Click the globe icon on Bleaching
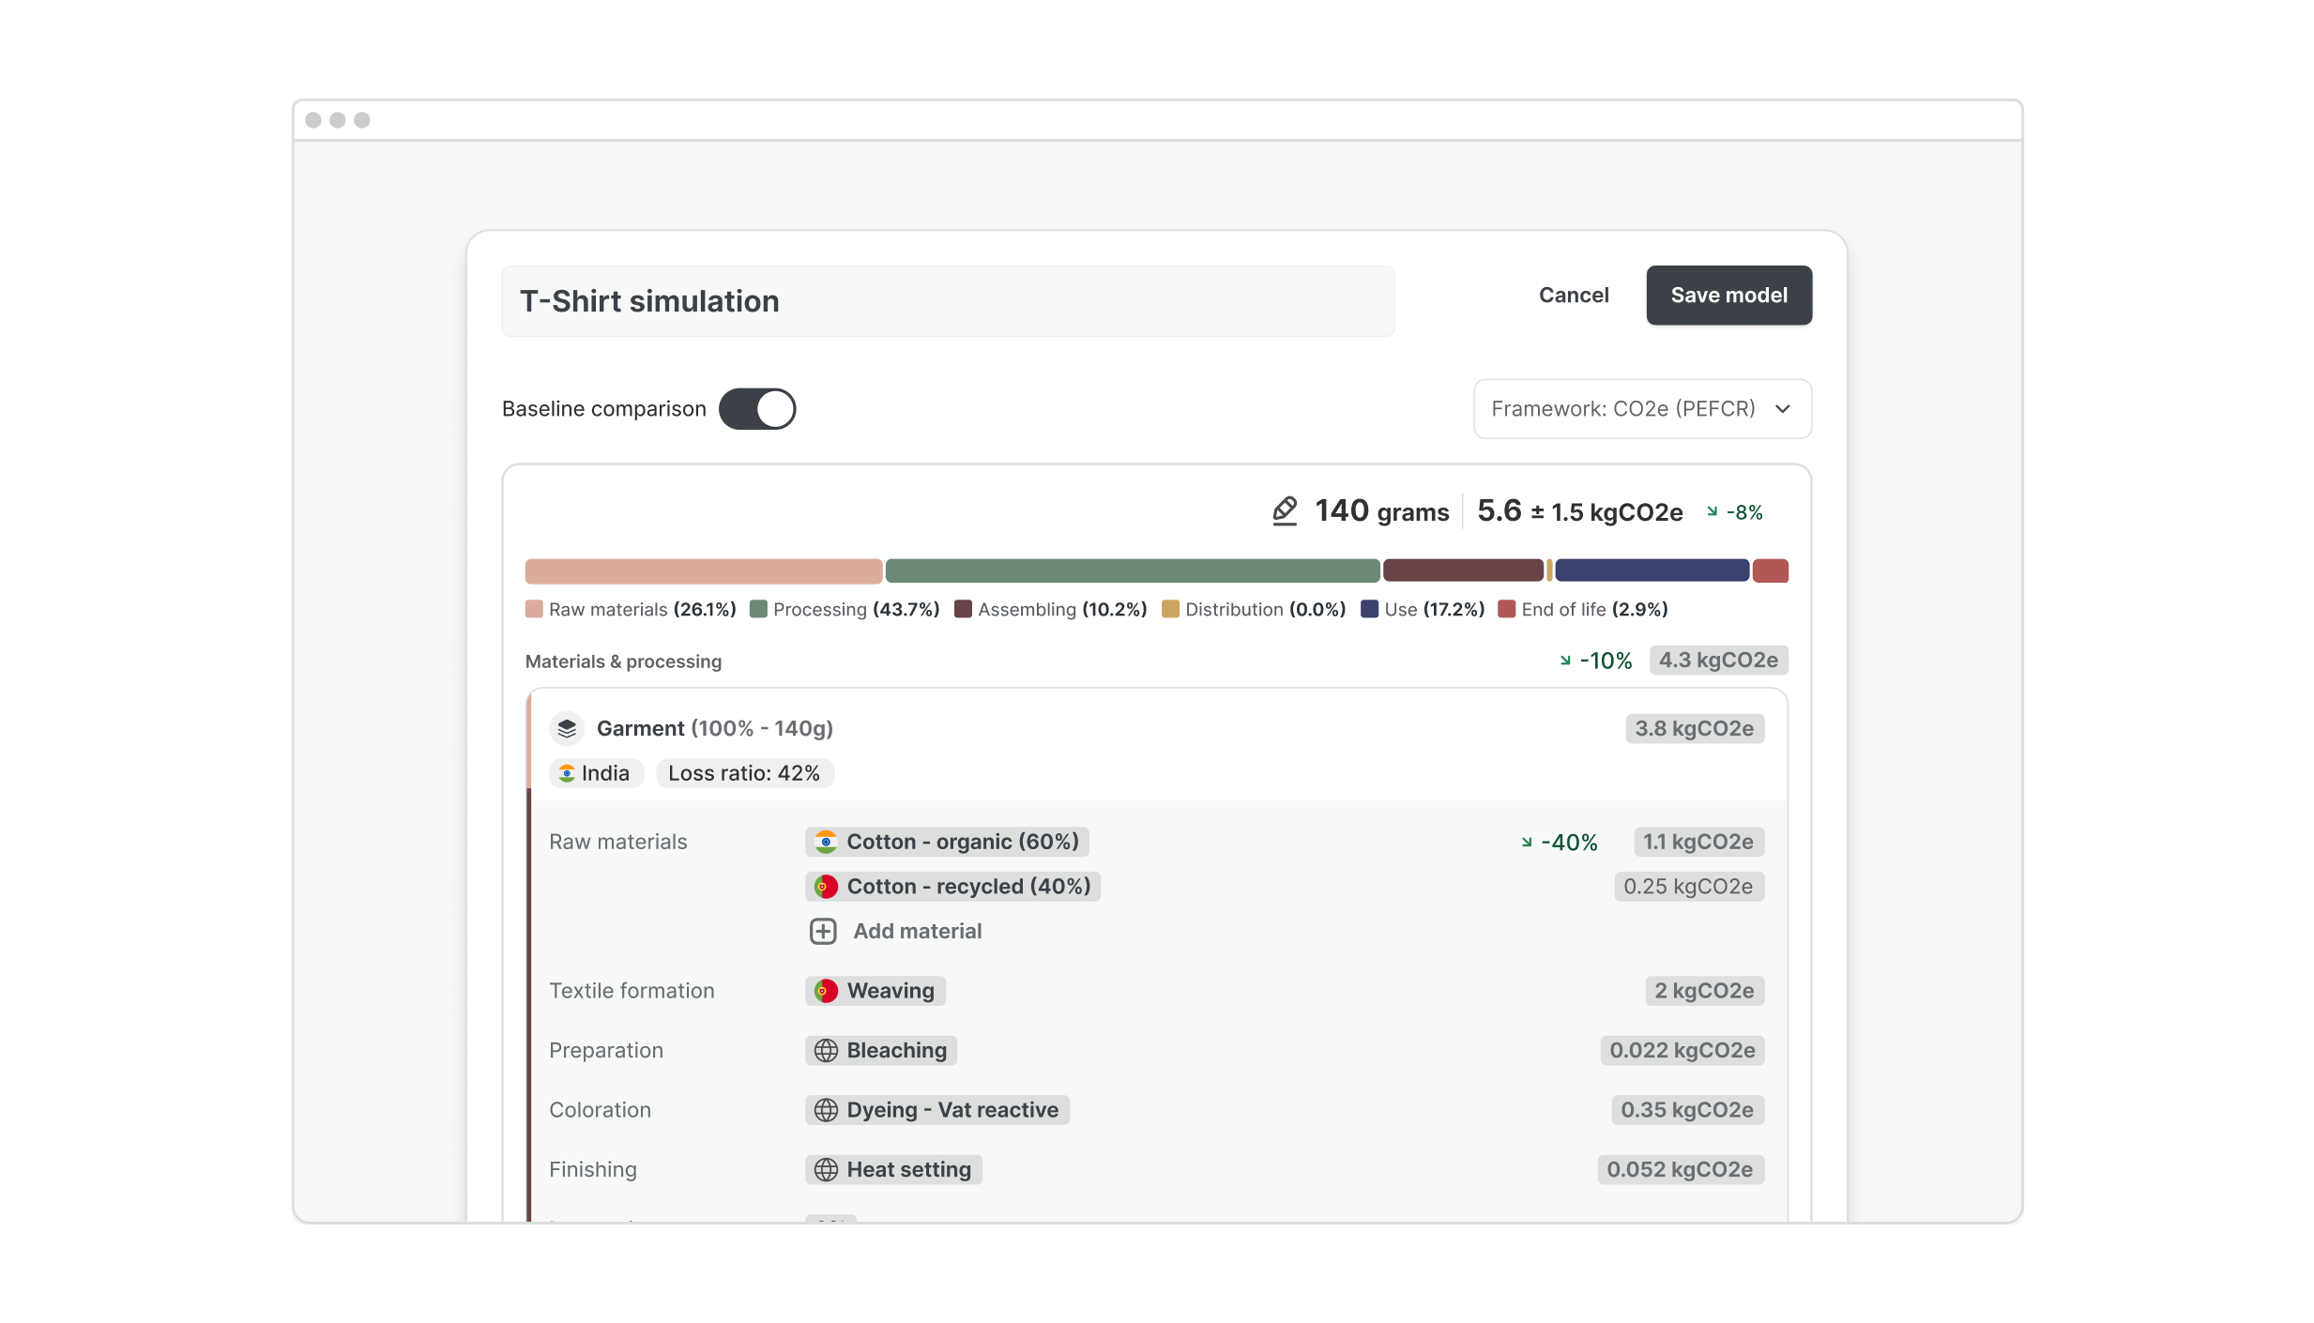This screenshot has height=1323, width=2314. [x=826, y=1051]
